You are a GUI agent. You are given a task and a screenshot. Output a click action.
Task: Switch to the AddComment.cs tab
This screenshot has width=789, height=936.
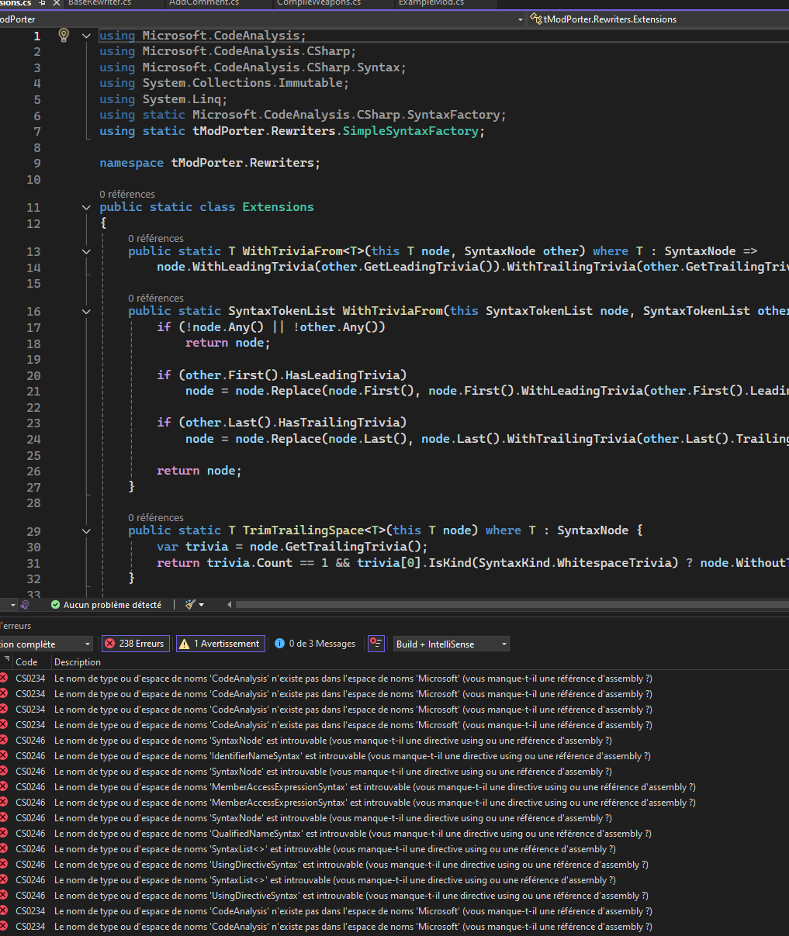[x=204, y=3]
